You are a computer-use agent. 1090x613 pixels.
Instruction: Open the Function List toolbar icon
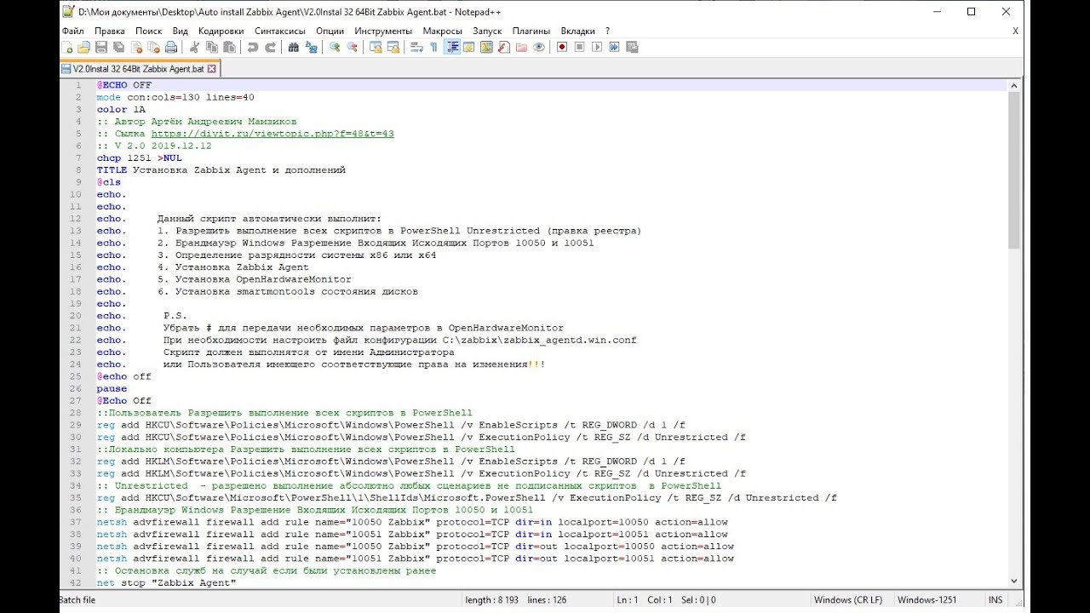pyautogui.click(x=503, y=48)
